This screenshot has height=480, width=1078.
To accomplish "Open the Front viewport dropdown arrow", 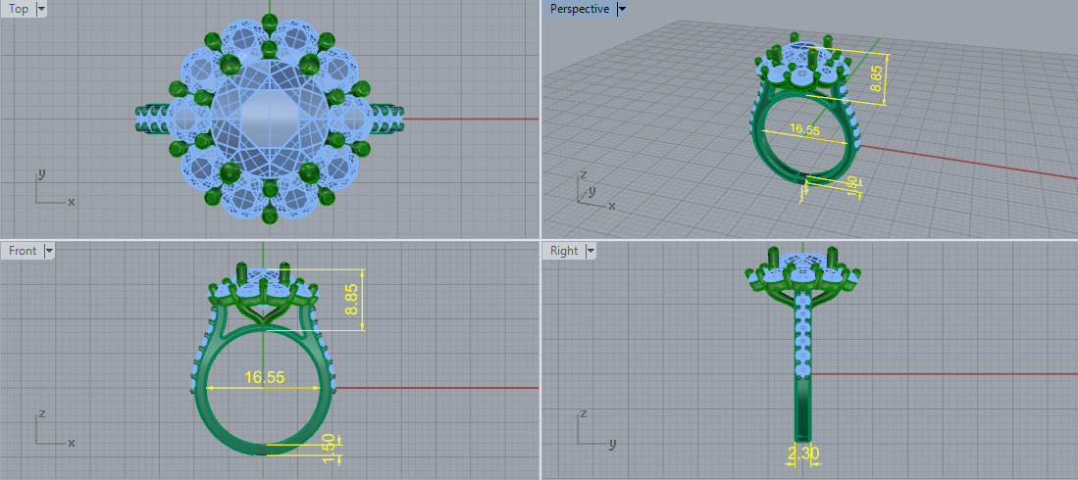I will 48,251.
